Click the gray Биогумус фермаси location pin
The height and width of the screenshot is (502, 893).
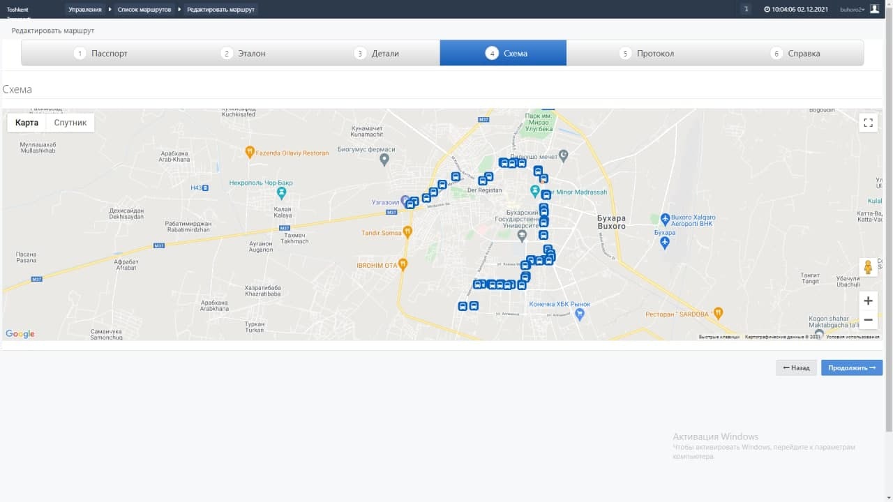(384, 160)
